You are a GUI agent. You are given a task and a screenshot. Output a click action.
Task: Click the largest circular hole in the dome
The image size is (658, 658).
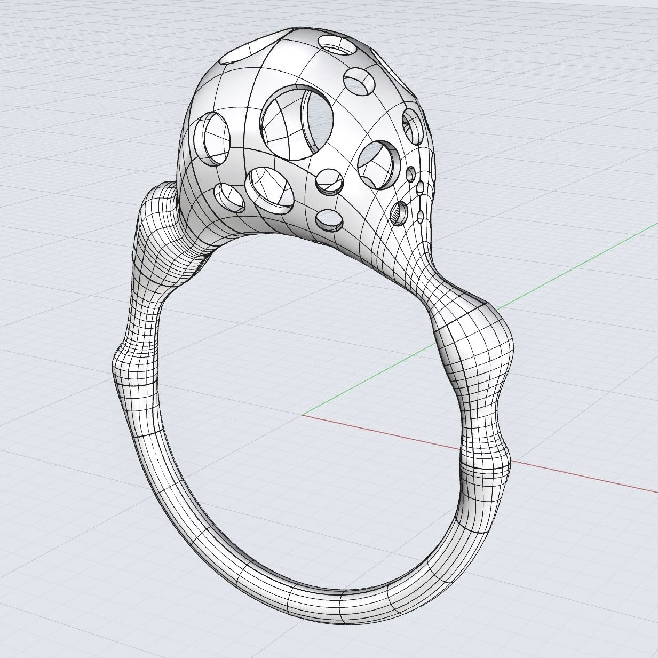[x=297, y=123]
